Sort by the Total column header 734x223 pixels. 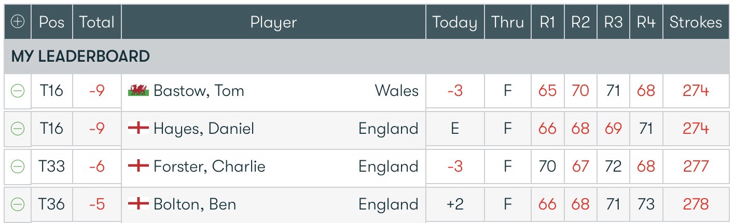tap(96, 22)
